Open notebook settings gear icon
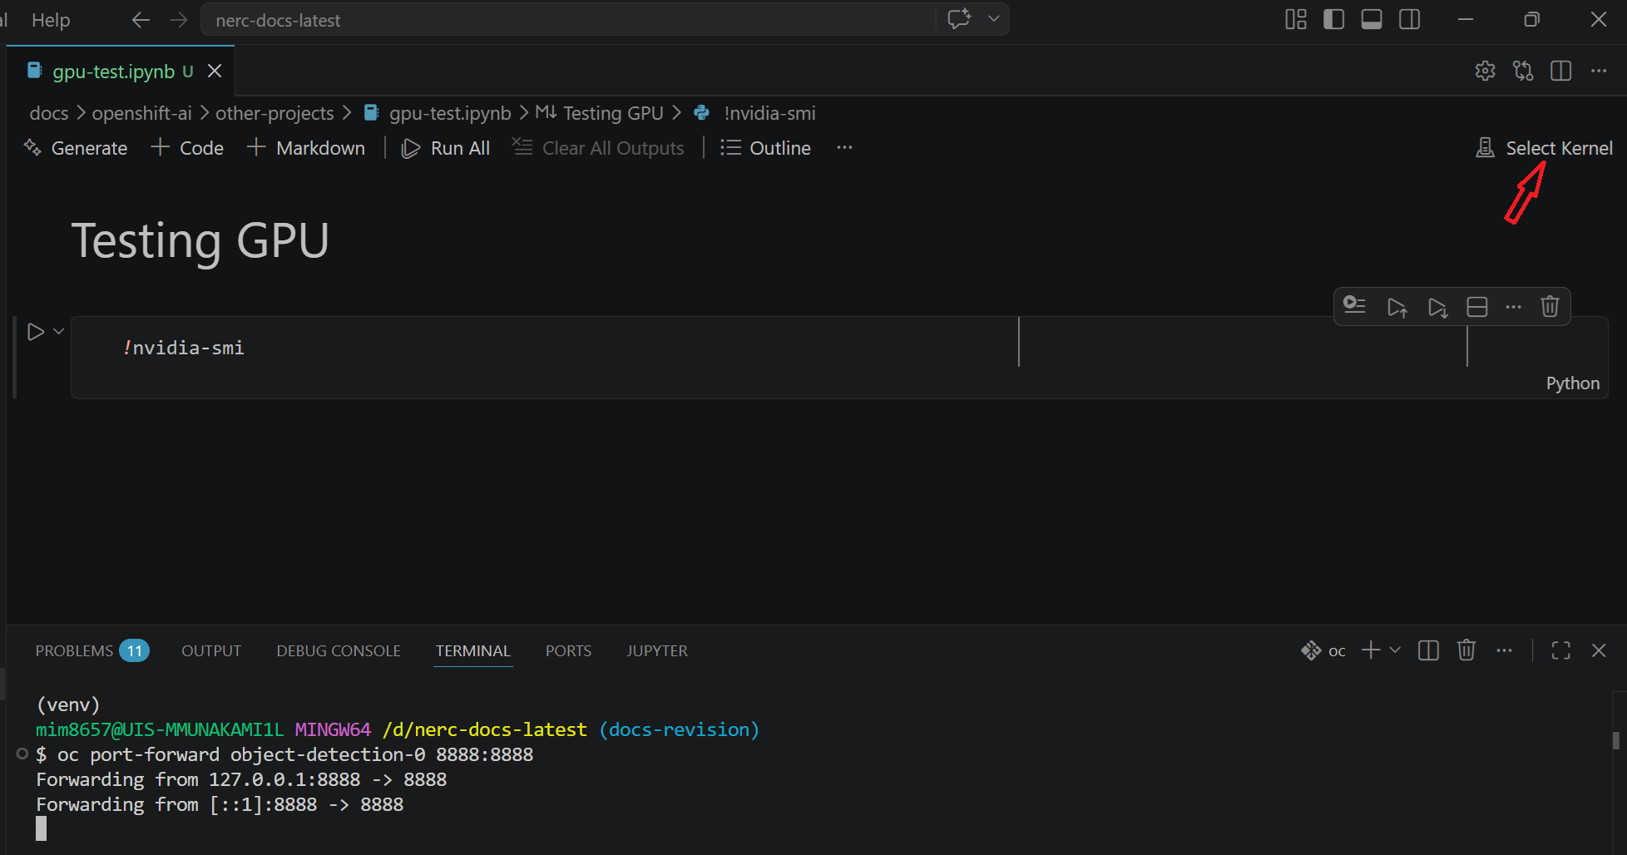The image size is (1627, 855). [1485, 72]
